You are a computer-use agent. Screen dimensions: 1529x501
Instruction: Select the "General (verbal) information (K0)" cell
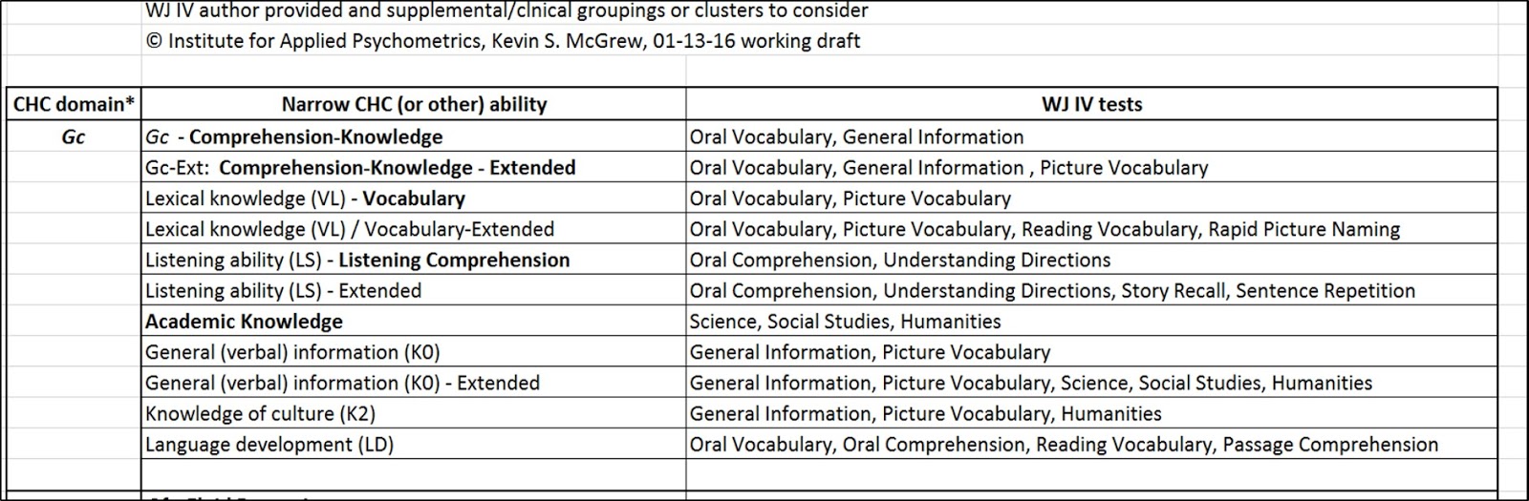(x=292, y=352)
